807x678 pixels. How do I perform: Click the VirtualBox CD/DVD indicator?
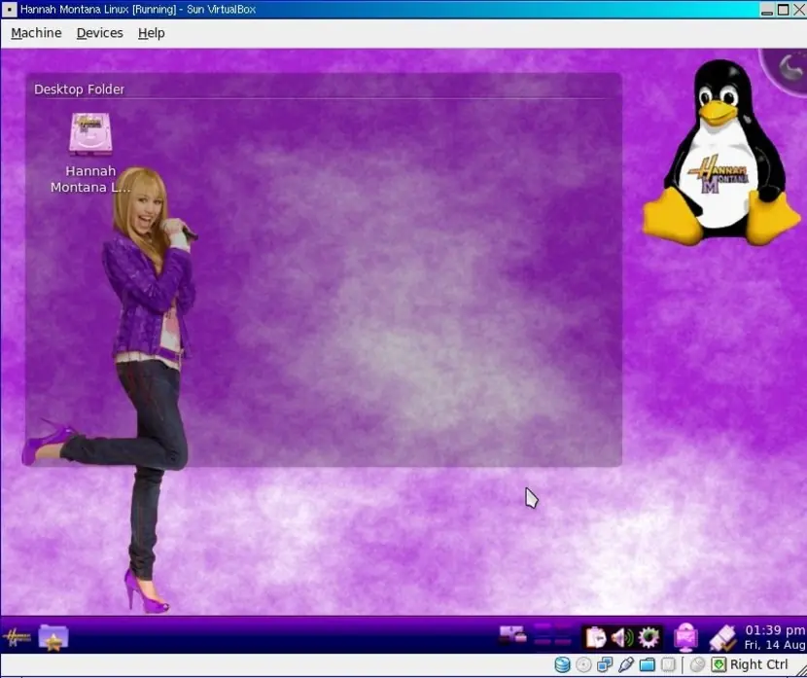tap(583, 665)
